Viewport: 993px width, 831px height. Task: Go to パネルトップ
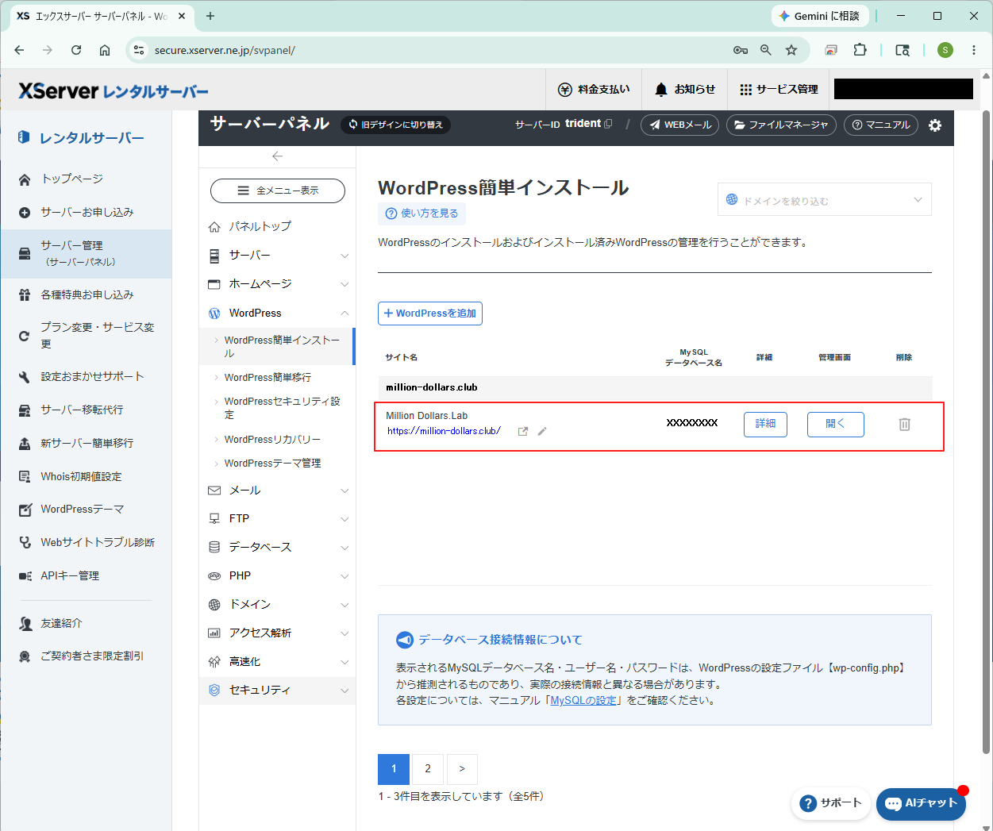click(260, 226)
